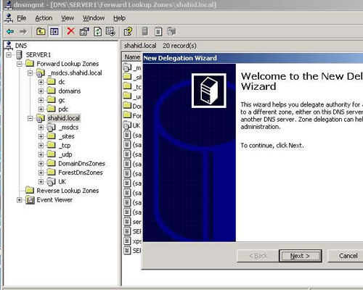The image size is (363, 290).
Task: Expand the pdc folder
Action: coord(41,109)
